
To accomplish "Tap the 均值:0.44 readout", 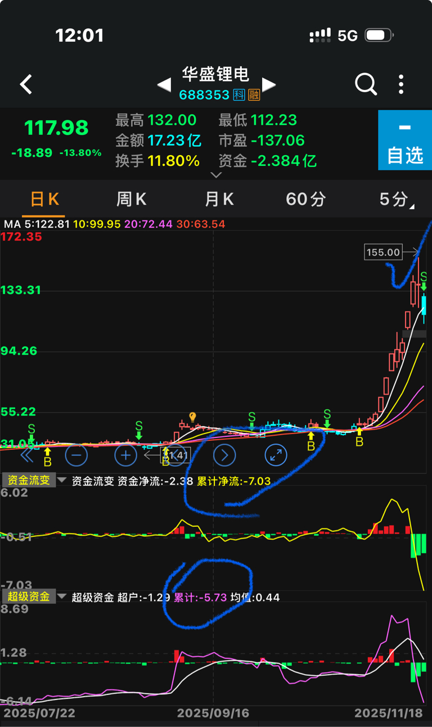I will click(255, 597).
